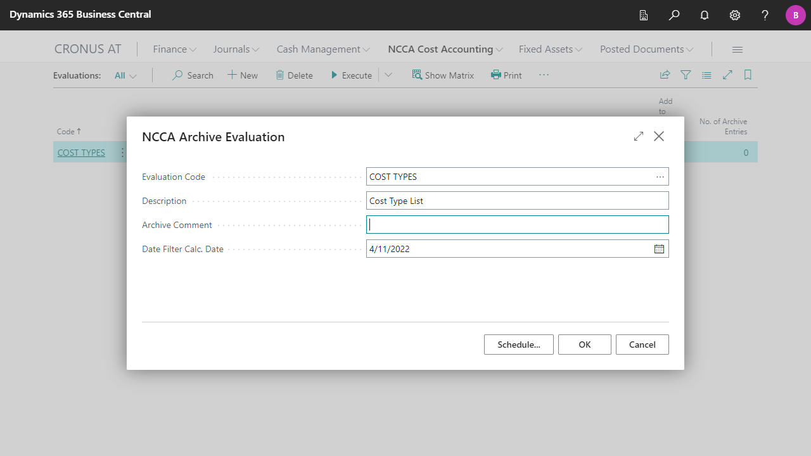
Task: Open the calendar picker for Date Filter Calc. Date
Action: [659, 249]
